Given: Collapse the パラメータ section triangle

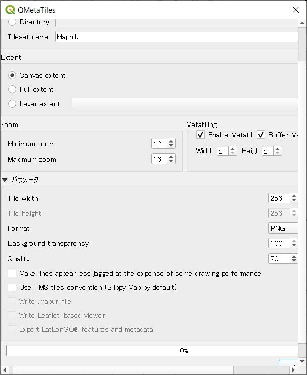Looking at the screenshot, I should (5, 179).
